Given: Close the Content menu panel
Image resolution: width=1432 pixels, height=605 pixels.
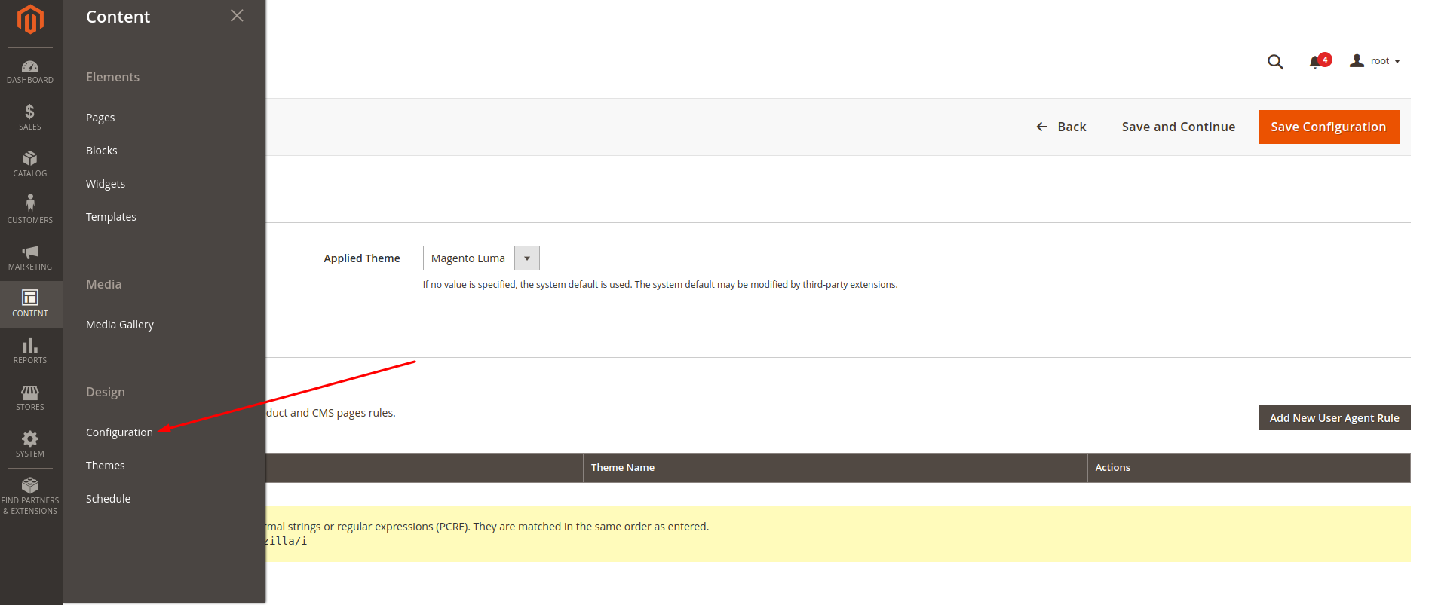Looking at the screenshot, I should pyautogui.click(x=237, y=16).
